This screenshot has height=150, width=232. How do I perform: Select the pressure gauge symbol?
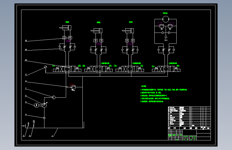(x=45, y=67)
